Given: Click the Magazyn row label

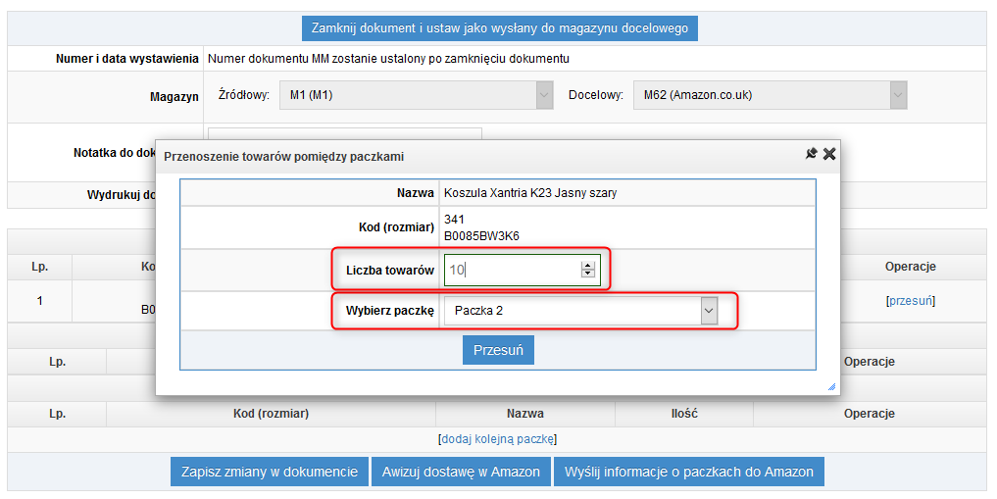Looking at the screenshot, I should click(x=174, y=97).
